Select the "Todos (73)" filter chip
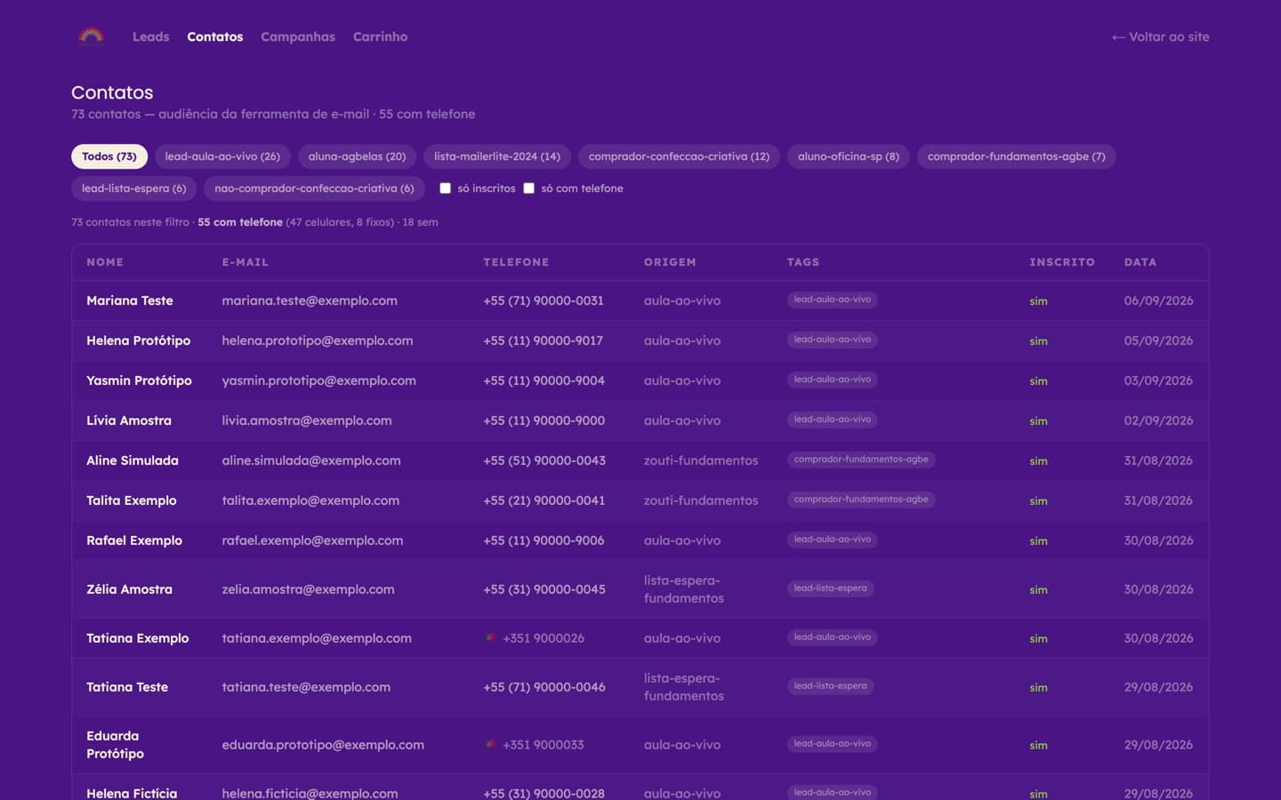 (x=109, y=156)
